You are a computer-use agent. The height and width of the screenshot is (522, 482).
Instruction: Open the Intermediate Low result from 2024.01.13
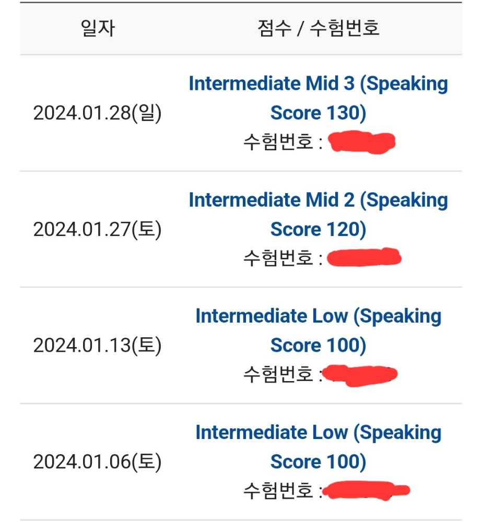318,316
